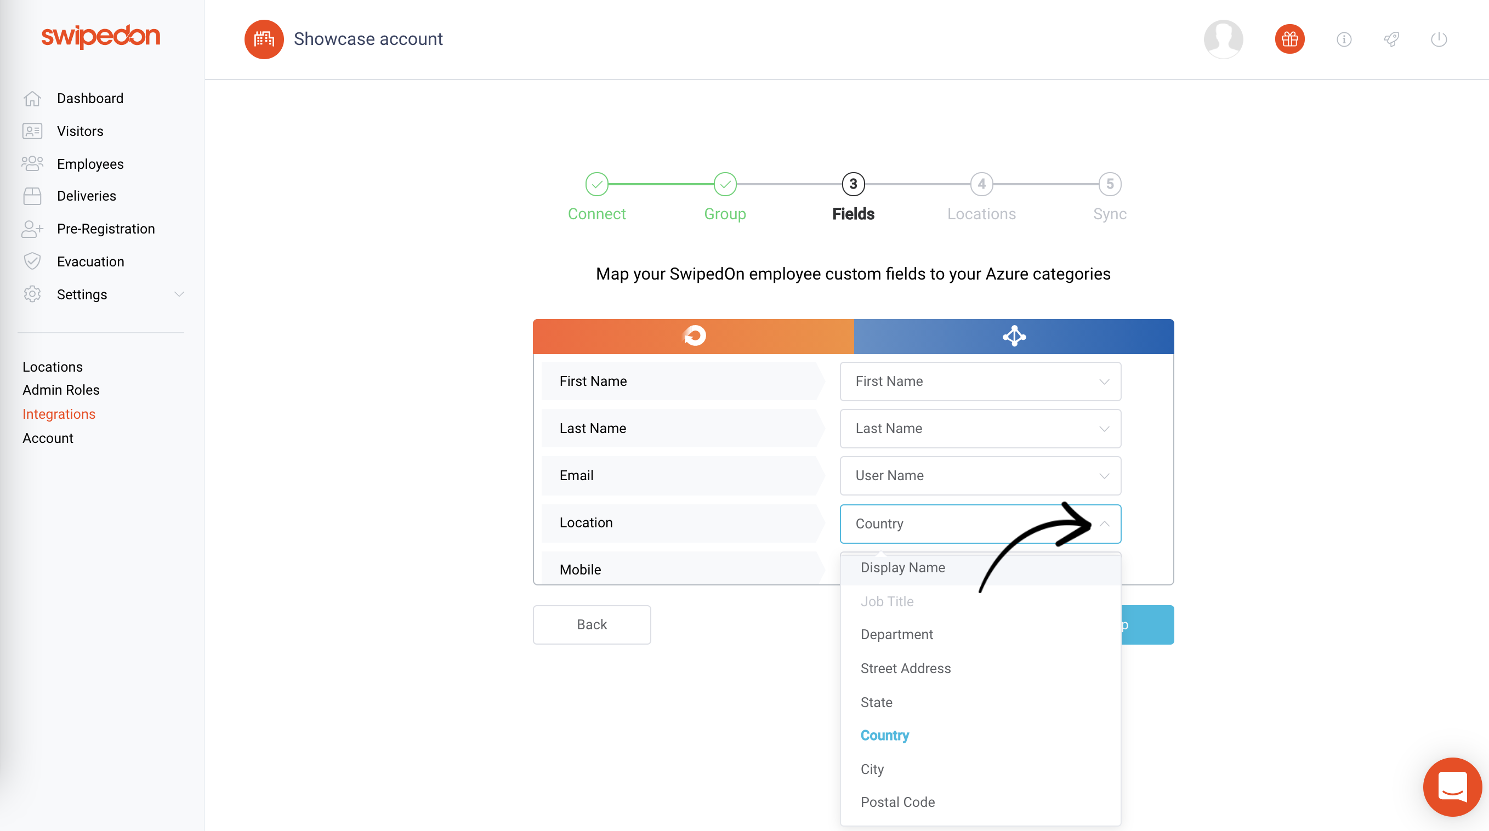Select Job Title option in list
The height and width of the screenshot is (831, 1489).
click(x=980, y=601)
